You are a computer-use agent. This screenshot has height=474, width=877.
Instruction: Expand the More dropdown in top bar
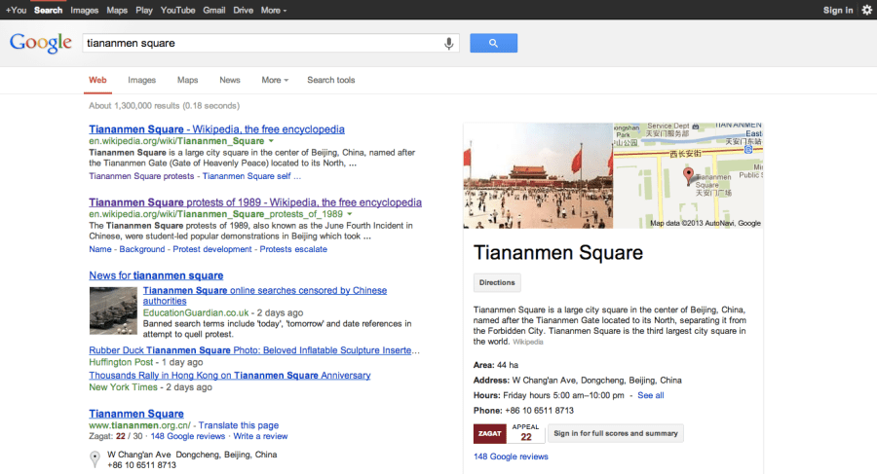pyautogui.click(x=273, y=10)
